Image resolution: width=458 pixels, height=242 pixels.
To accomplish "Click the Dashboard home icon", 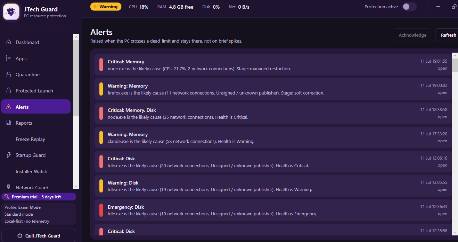I will coord(9,42).
